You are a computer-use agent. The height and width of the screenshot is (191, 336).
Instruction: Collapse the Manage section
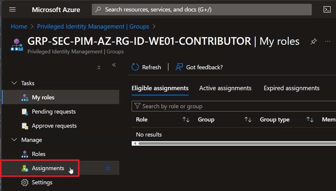[x=14, y=140]
